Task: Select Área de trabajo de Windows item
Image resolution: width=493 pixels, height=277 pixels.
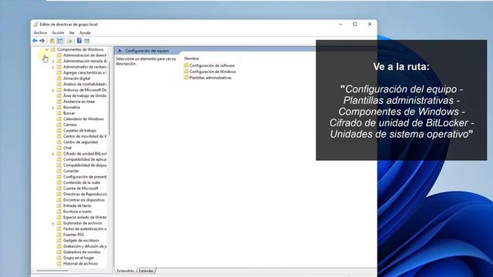Action: pos(85,95)
